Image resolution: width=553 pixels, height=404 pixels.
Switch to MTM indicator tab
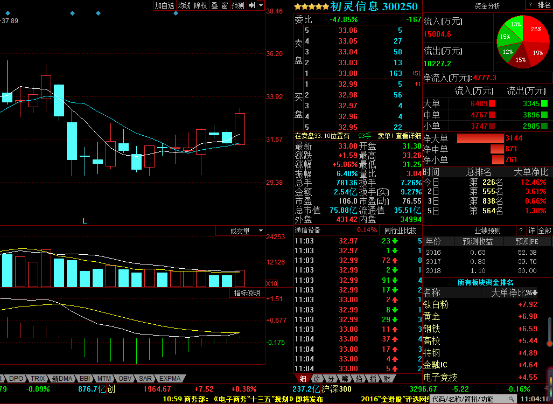104,379
